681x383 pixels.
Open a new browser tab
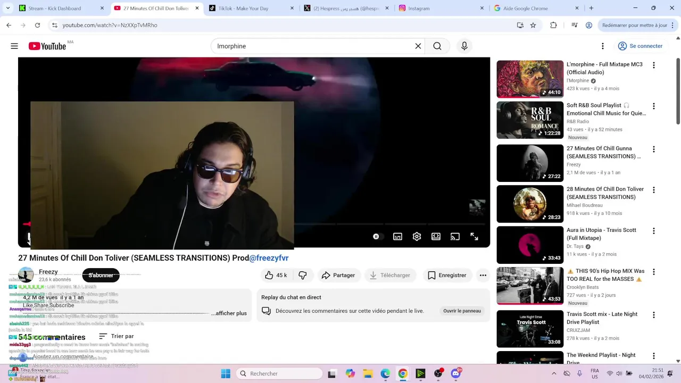pos(591,9)
